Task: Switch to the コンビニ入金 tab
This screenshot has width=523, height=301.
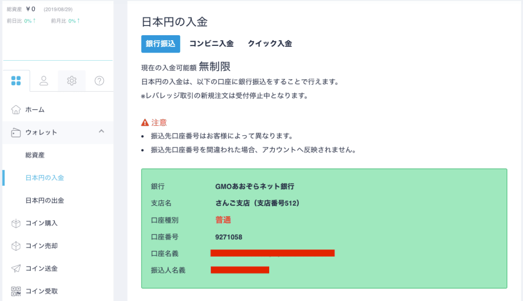Action: coord(211,44)
